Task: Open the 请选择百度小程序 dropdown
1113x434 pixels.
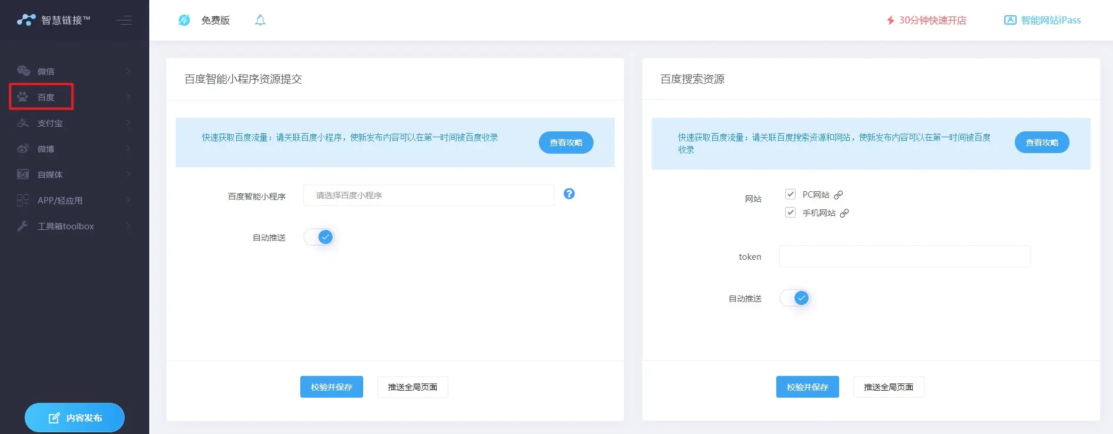Action: [x=428, y=195]
